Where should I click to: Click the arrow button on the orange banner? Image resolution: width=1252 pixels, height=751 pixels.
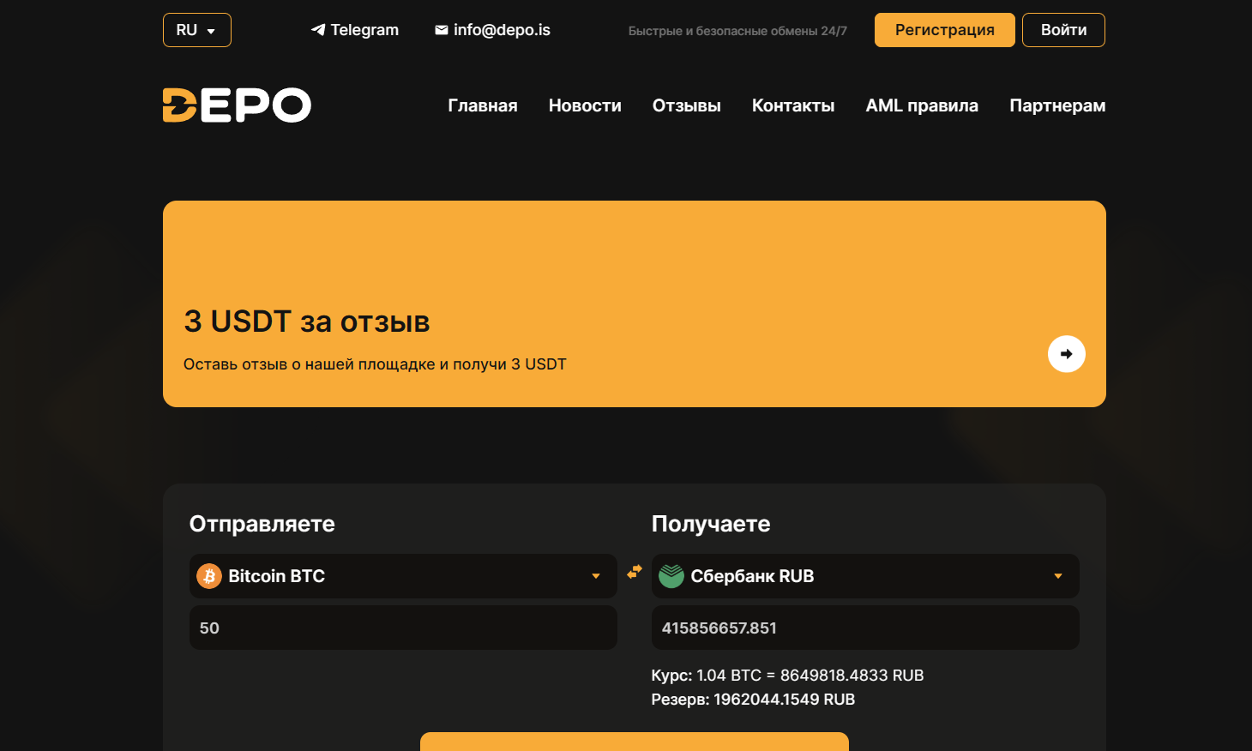pos(1067,354)
